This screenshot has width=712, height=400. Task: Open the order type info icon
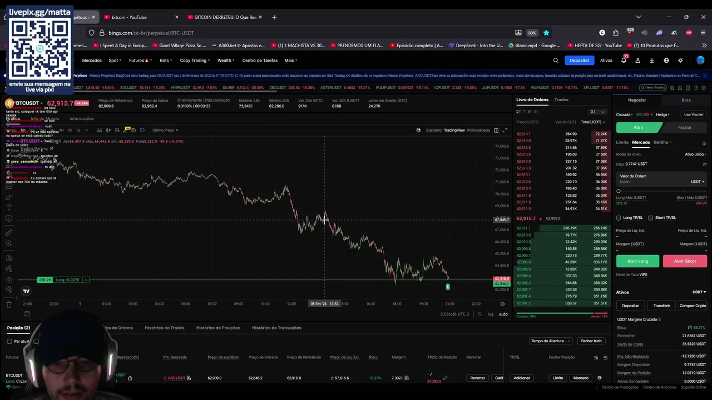pyautogui.click(x=704, y=143)
